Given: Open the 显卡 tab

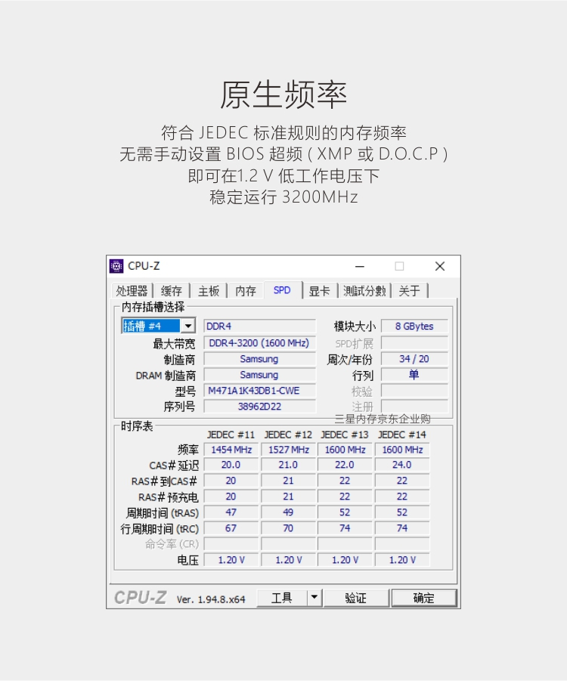Looking at the screenshot, I should pyautogui.click(x=319, y=290).
